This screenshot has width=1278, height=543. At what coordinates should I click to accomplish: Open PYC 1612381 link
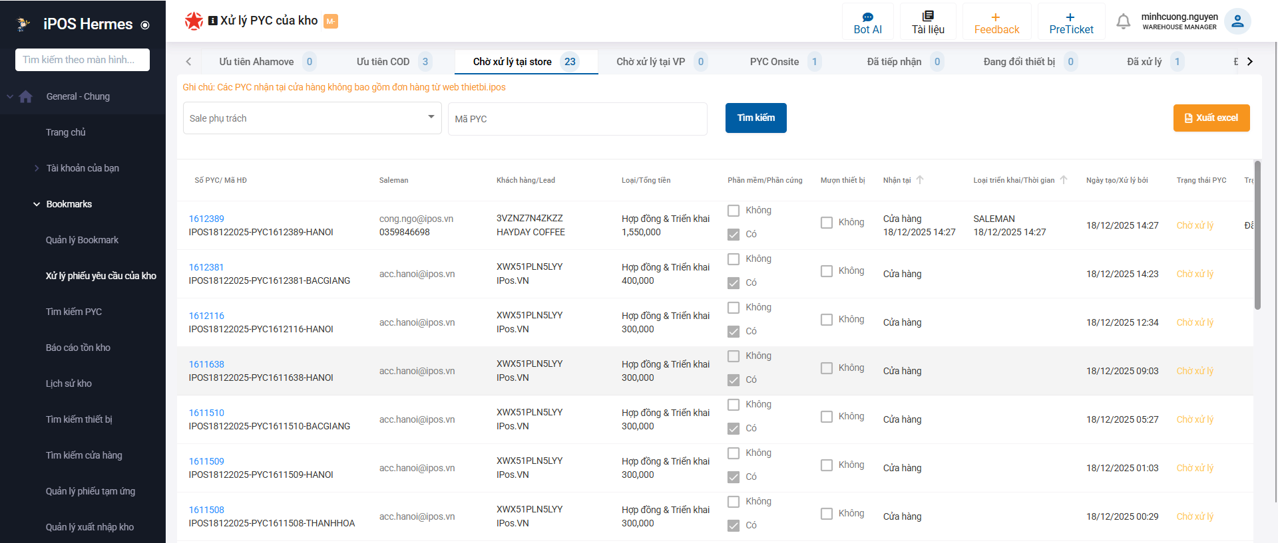[206, 267]
